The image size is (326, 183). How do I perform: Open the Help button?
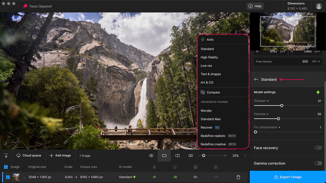(255, 6)
